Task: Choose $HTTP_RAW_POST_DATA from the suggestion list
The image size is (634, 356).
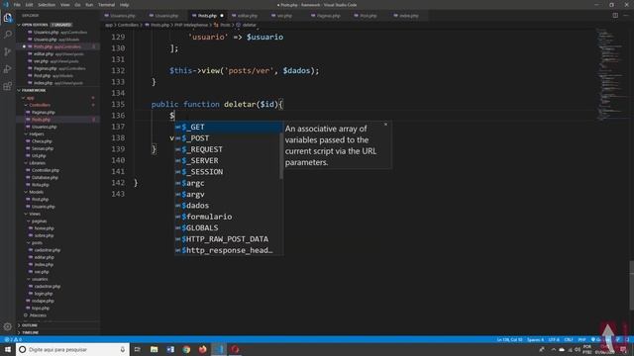Action: (229, 239)
